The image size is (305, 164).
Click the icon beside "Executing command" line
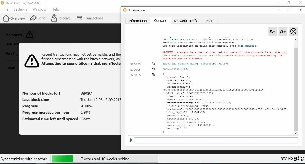coord(153,64)
